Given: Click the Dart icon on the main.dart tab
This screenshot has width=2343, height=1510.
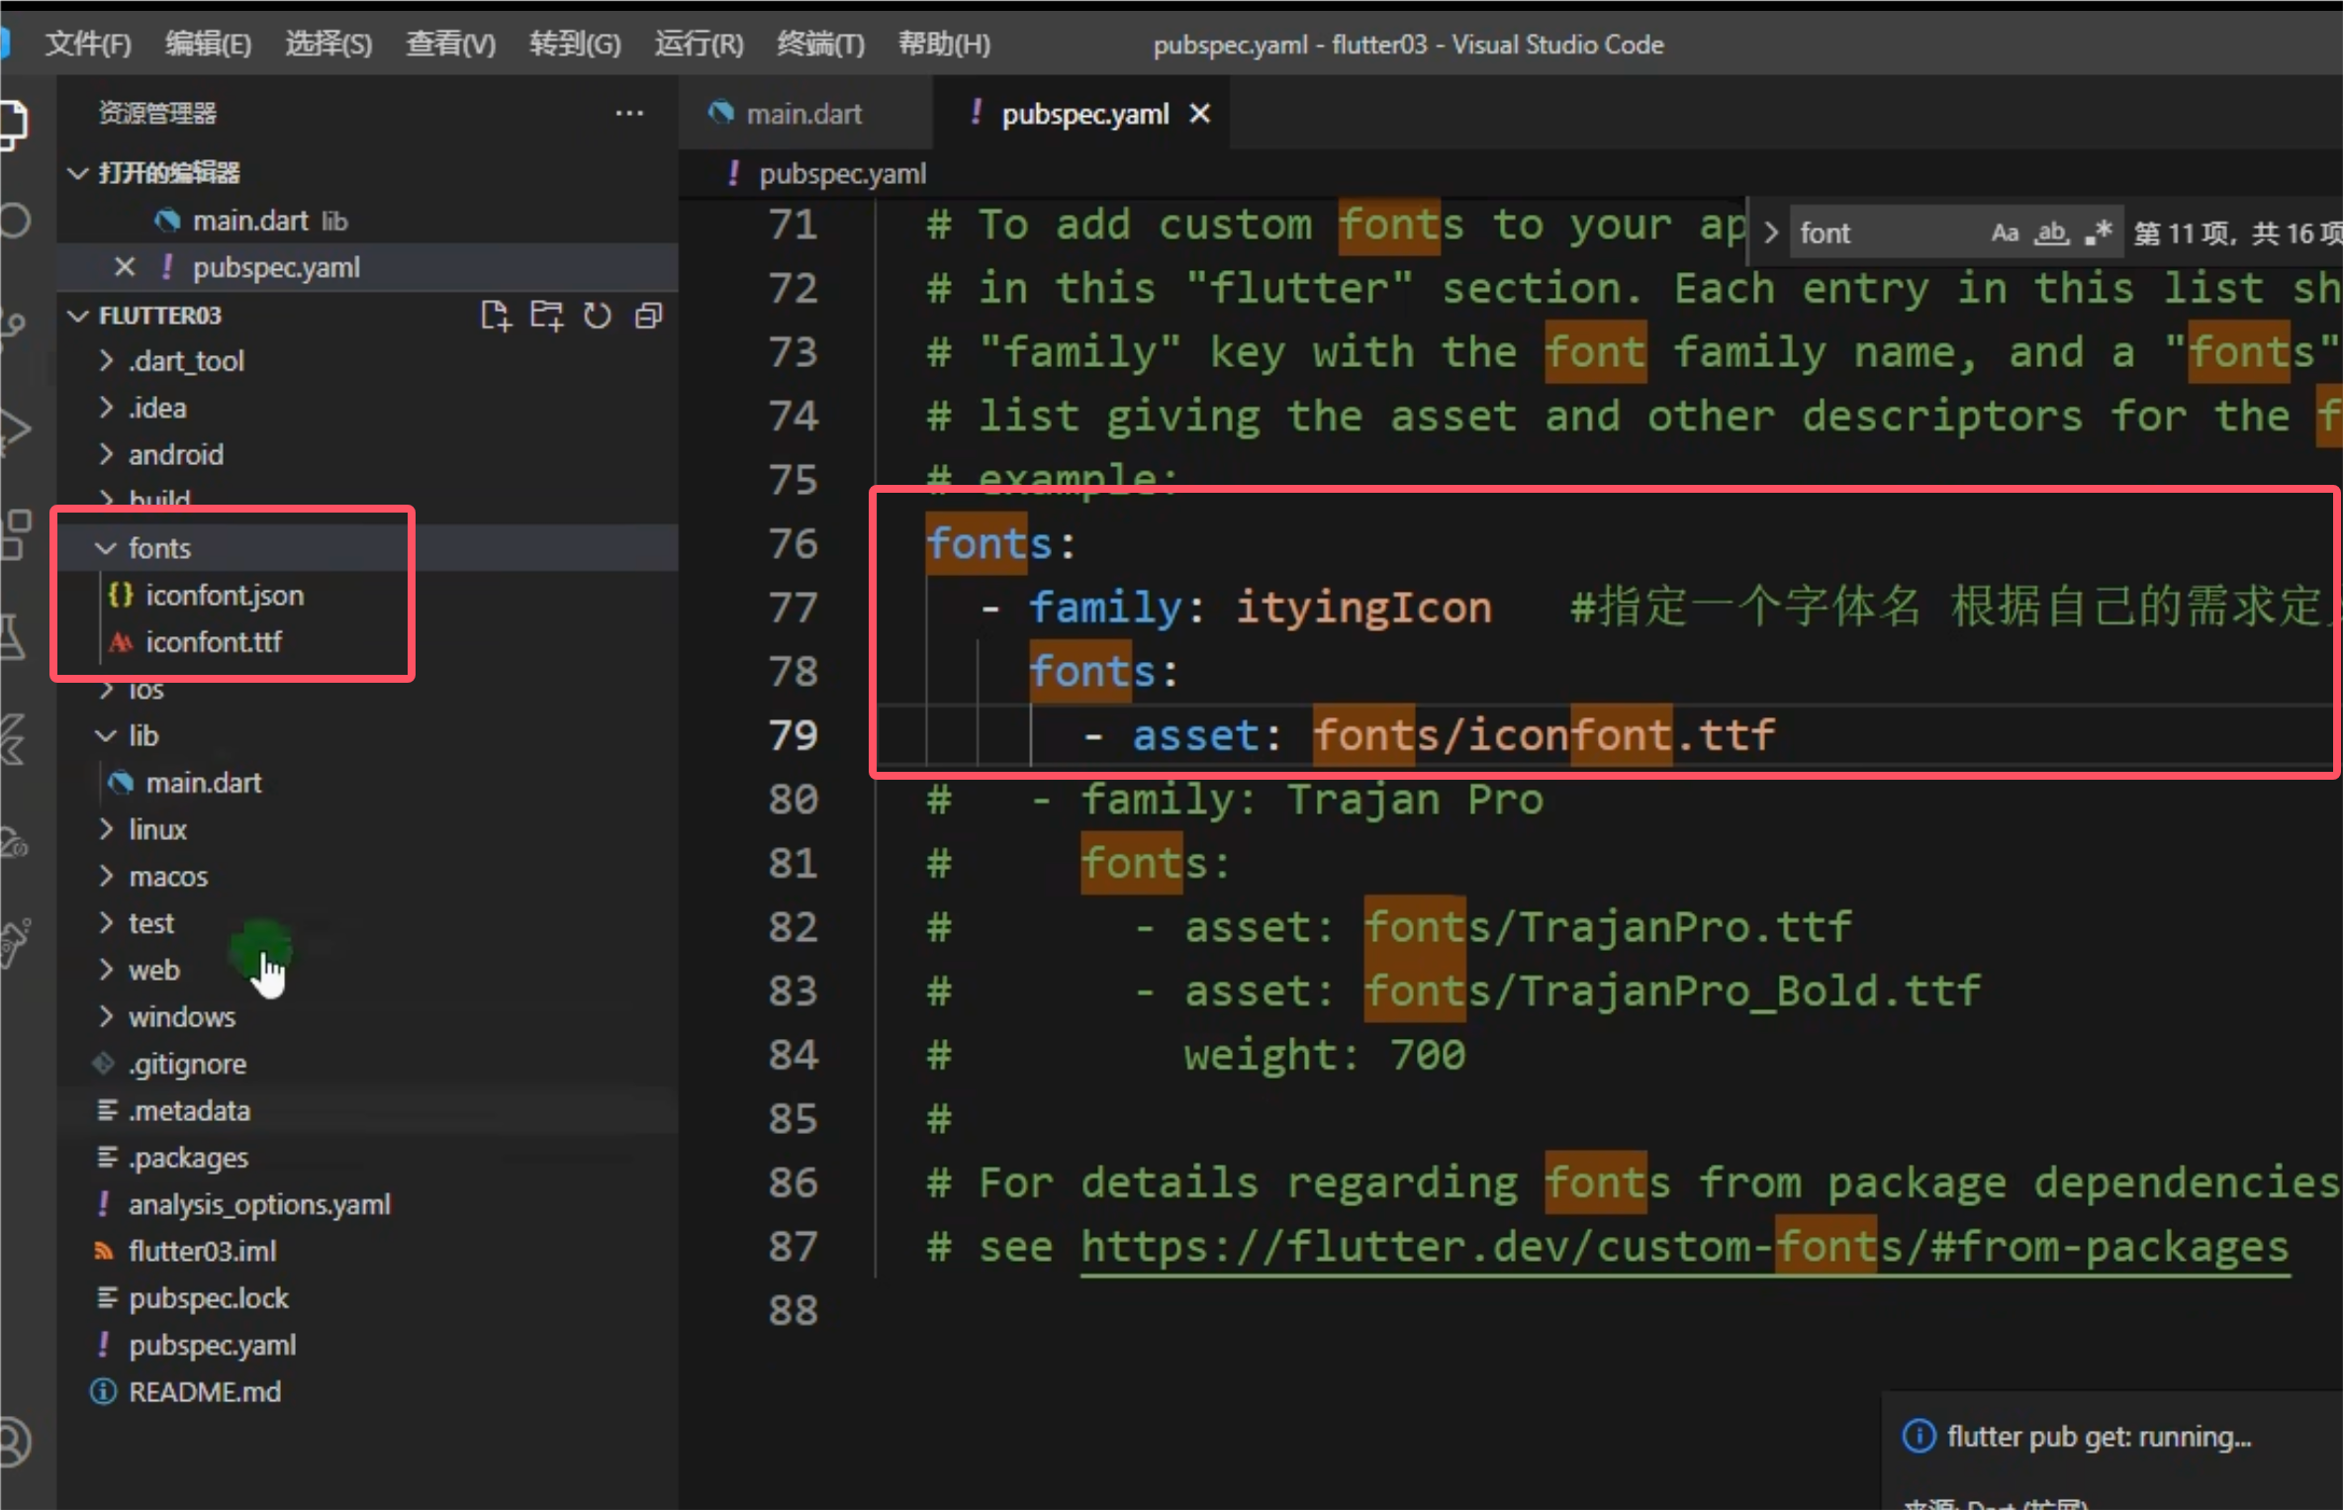Looking at the screenshot, I should (721, 114).
